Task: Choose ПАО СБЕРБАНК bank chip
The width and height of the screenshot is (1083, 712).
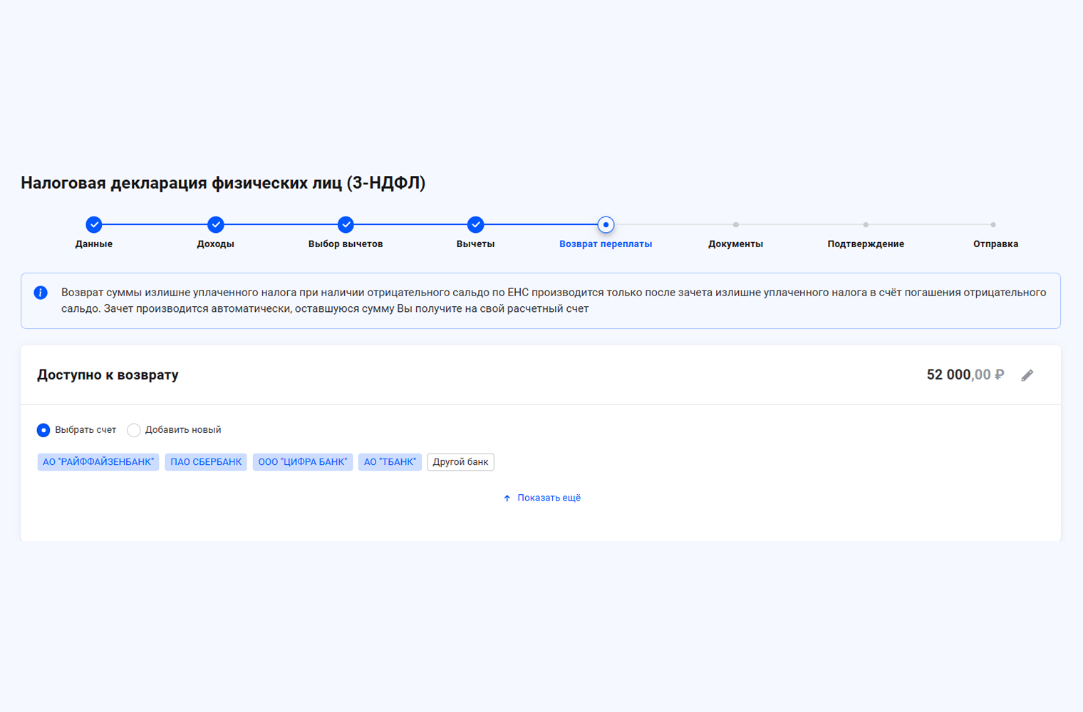Action: pos(206,462)
